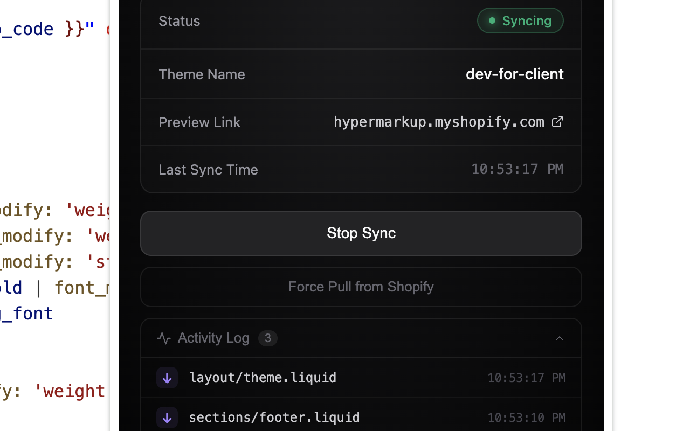Click the Syncing status badge
The image size is (690, 431).
(x=520, y=20)
